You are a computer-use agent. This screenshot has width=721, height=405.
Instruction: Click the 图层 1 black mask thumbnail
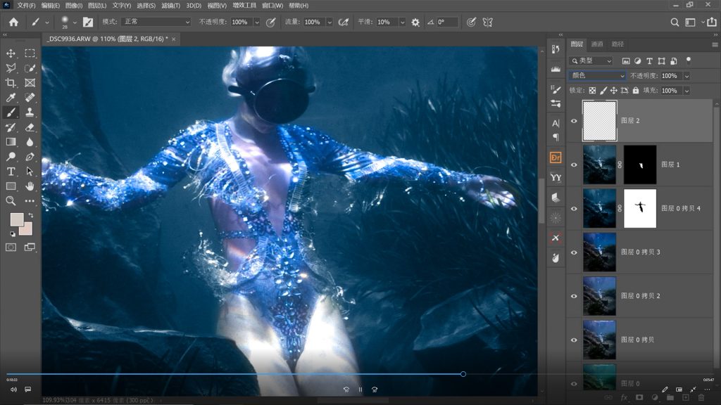click(639, 165)
